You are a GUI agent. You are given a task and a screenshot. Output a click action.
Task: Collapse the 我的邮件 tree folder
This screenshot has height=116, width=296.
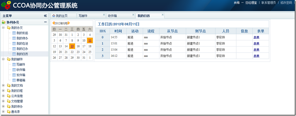(3, 59)
